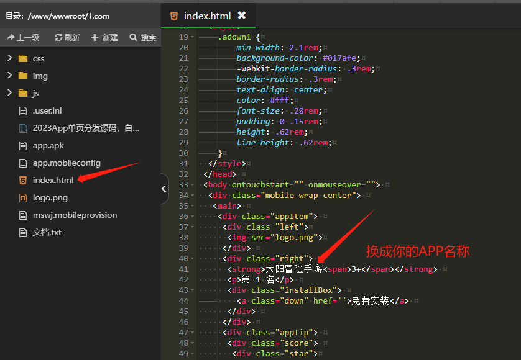Open file search with 搜索

[x=143, y=37]
